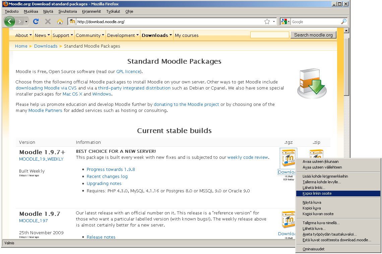Open third-party integrated distribution link

coord(134,88)
